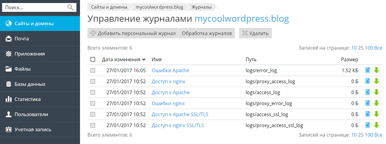Open the Учетная запись sidebar section
386x144 pixels.
pyautogui.click(x=40, y=130)
